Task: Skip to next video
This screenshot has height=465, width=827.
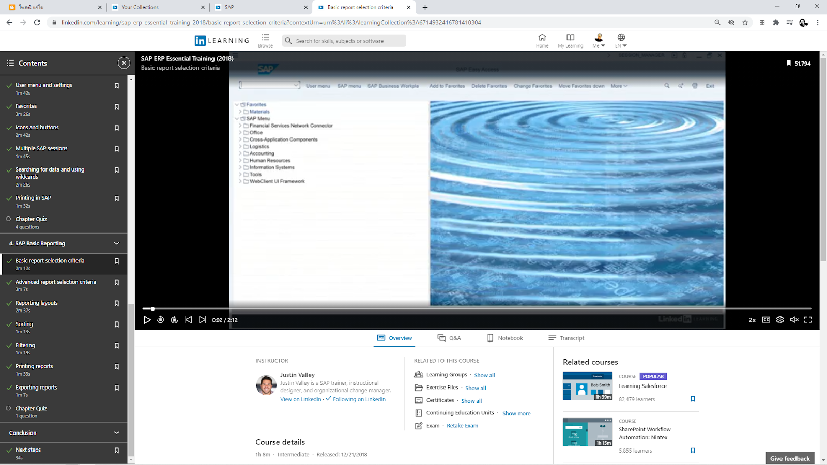Action: pyautogui.click(x=203, y=320)
